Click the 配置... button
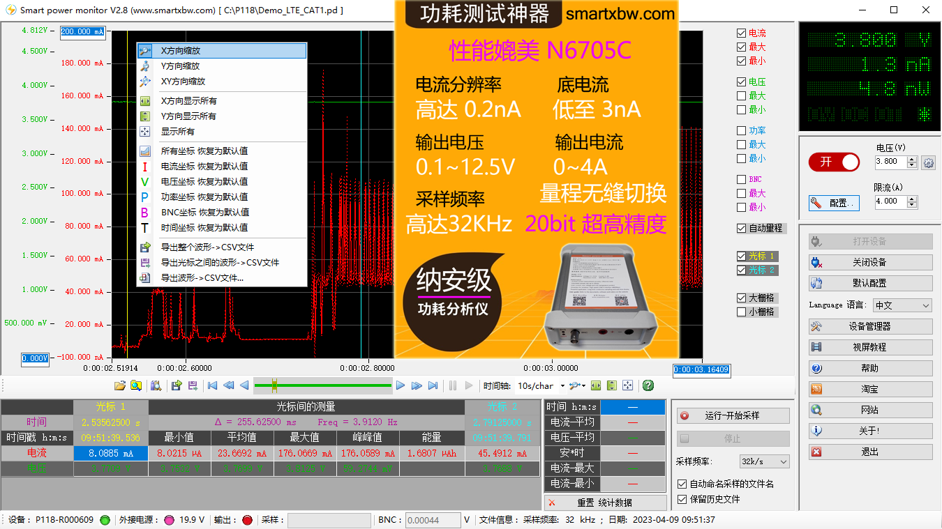942x529 pixels. pyautogui.click(x=834, y=203)
